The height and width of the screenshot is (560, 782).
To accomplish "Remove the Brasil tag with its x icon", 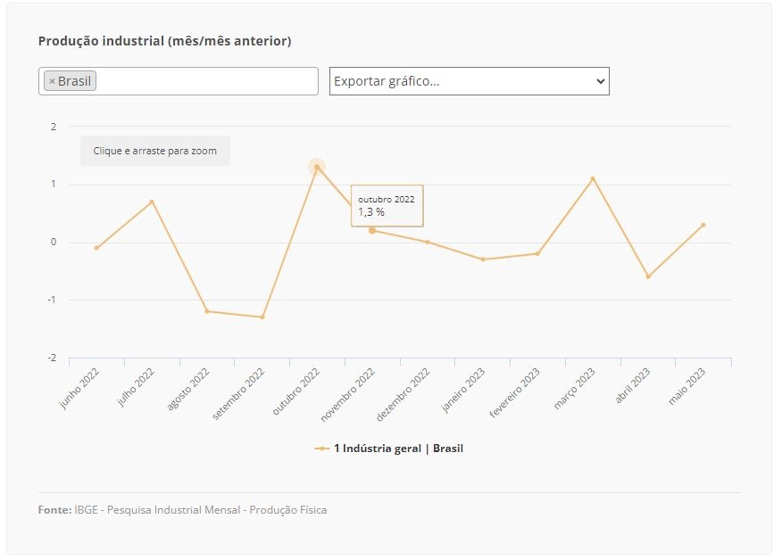I will click(x=52, y=81).
